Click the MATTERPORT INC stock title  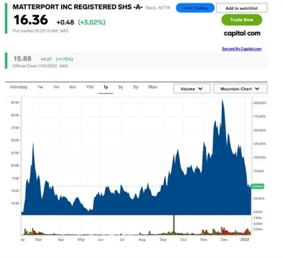click(78, 8)
